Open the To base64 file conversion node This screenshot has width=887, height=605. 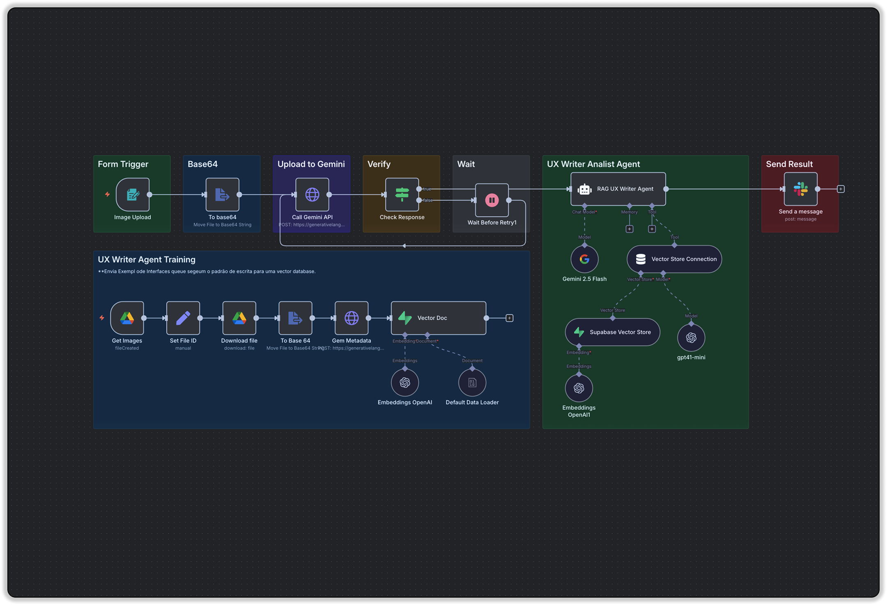pos(222,195)
